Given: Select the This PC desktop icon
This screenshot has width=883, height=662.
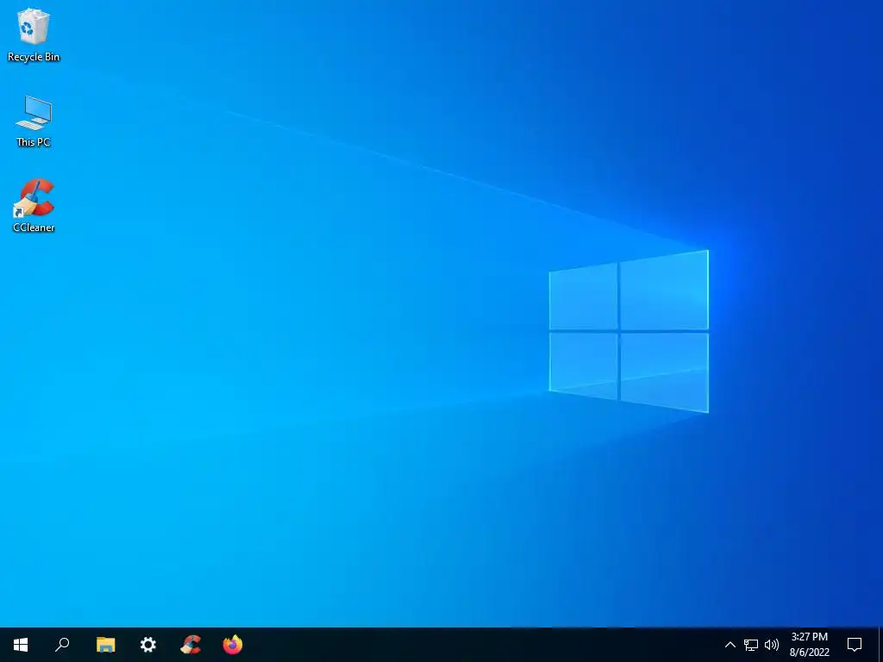Looking at the screenshot, I should click(34, 121).
